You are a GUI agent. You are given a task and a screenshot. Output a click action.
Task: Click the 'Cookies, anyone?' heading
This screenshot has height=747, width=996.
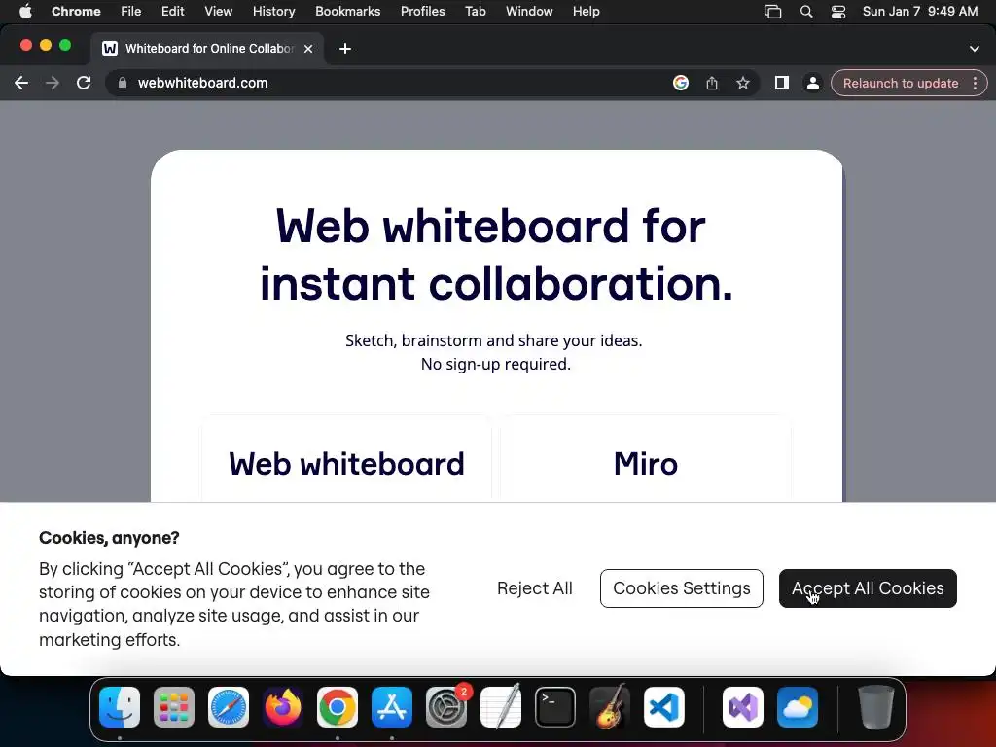point(109,538)
